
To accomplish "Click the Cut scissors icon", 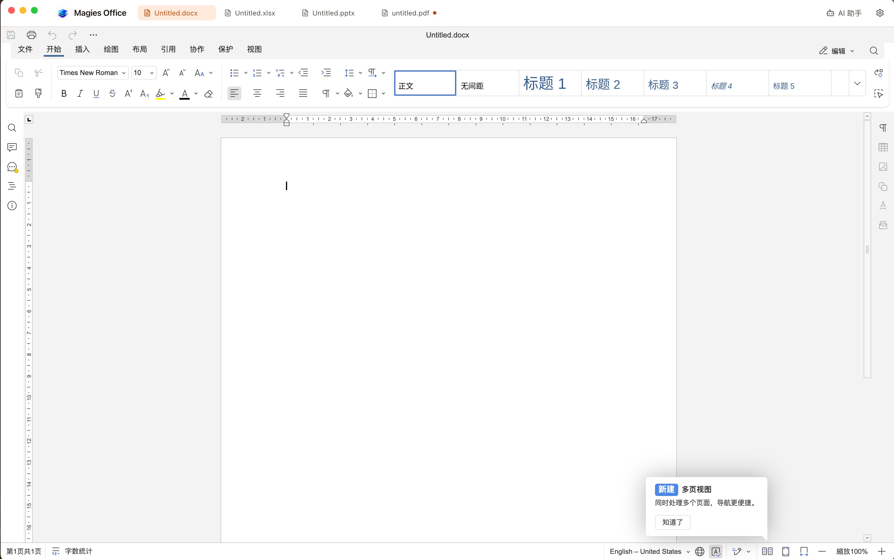I will [x=38, y=73].
